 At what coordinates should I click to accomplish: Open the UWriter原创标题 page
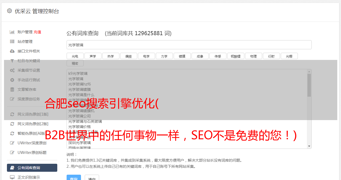click(x=32, y=153)
